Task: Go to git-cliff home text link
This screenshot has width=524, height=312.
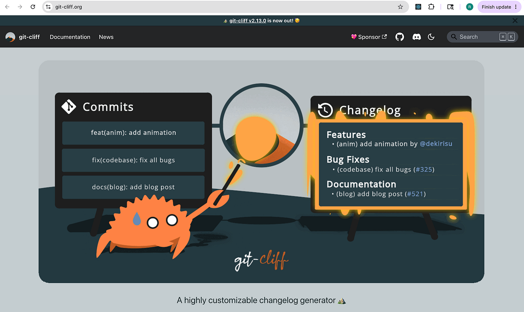Action: pos(29,37)
